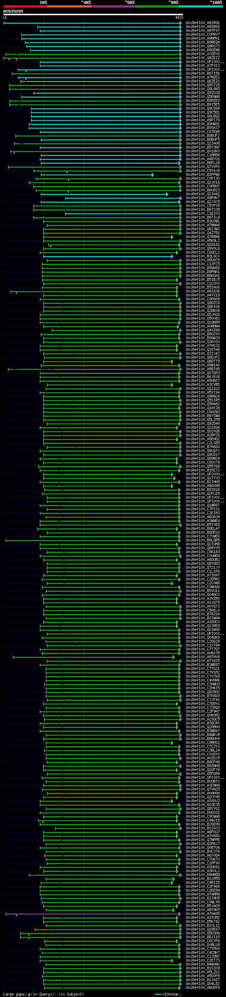This screenshot has width=226, height=997.
Task: Click the red 20% identity legend segment
Action: (x=25, y=6)
